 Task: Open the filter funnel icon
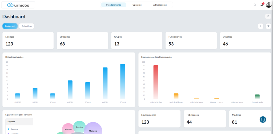tap(268, 26)
